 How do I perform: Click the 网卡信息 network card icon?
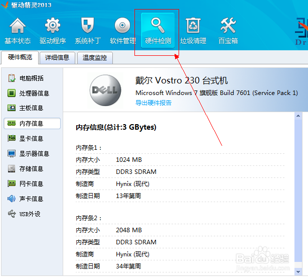tap(12, 183)
